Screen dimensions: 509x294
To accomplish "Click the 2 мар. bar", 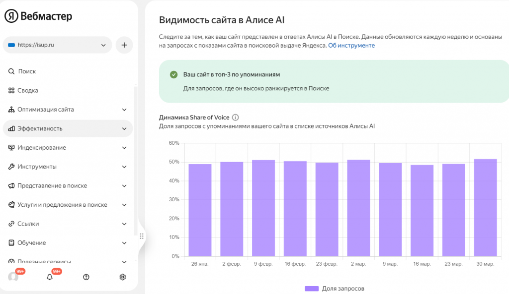I will pos(359,208).
